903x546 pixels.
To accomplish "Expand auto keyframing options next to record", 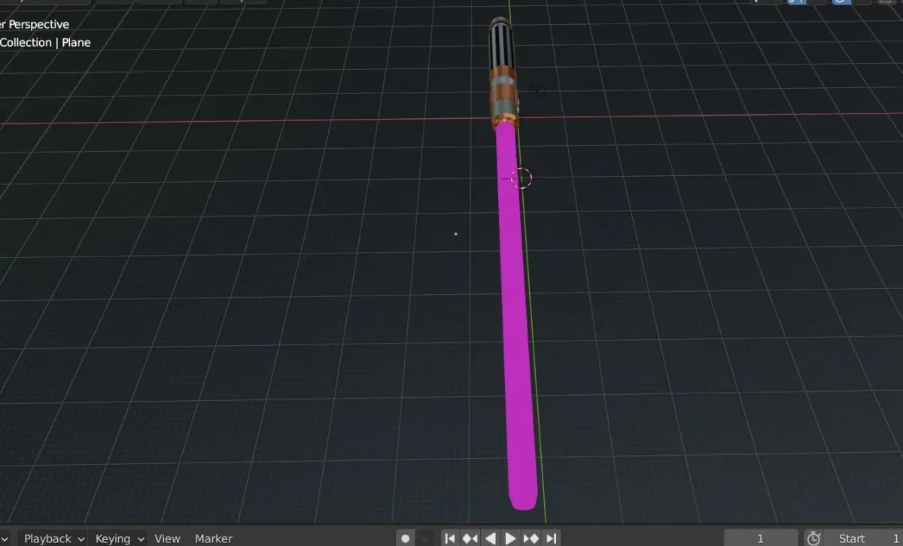I will coord(425,538).
